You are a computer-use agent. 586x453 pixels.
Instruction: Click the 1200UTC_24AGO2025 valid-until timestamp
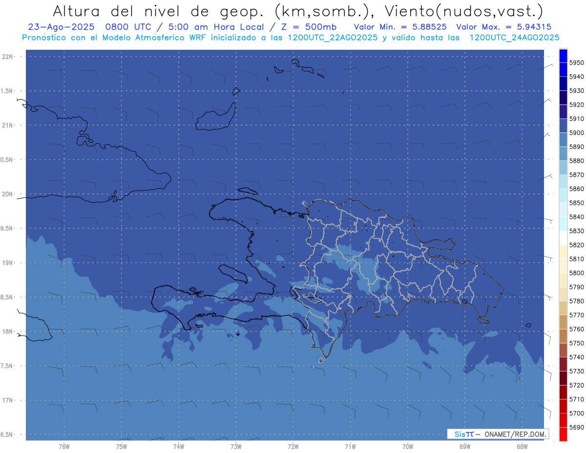coord(514,38)
